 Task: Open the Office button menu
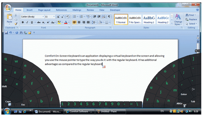(8, 8)
